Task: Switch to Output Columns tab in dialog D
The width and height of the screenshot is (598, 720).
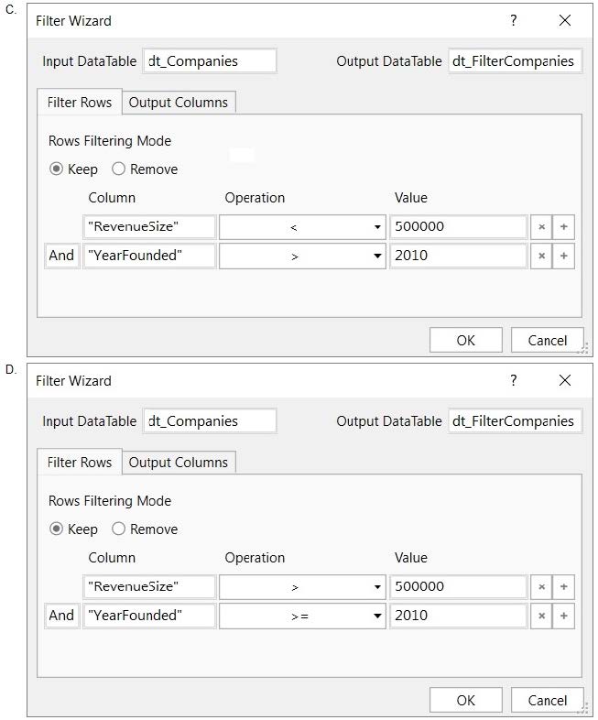Action: tap(179, 462)
